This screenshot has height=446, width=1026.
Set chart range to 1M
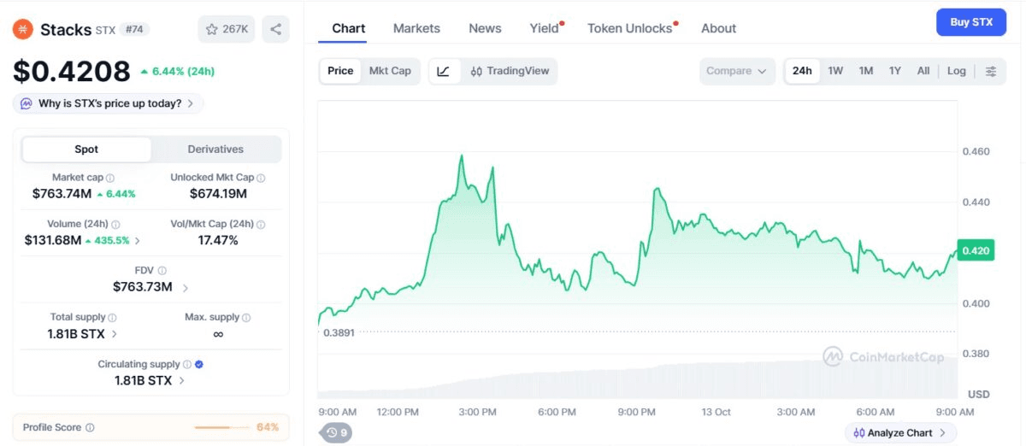(x=866, y=71)
